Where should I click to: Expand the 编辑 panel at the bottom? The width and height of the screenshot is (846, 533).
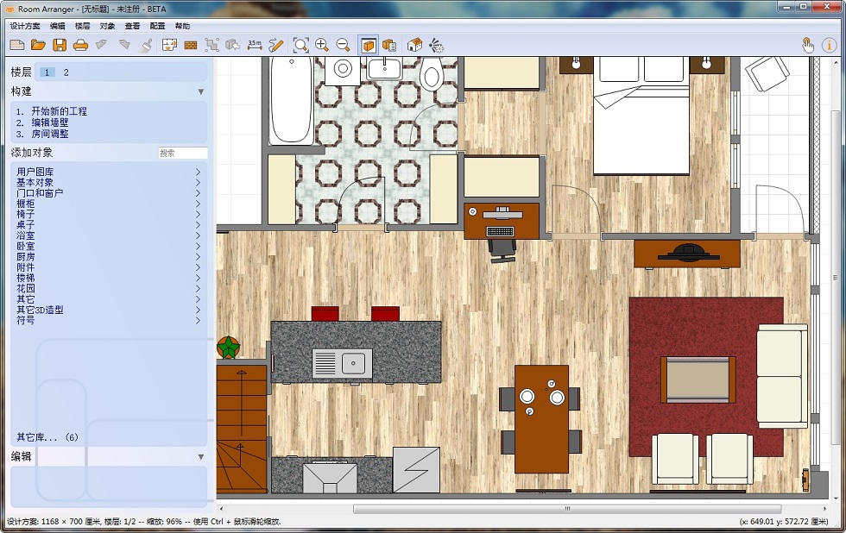[x=201, y=455]
